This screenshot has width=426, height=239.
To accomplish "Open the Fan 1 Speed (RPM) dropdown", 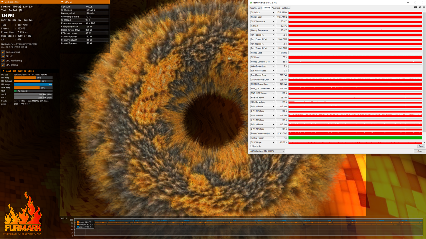I will [273, 39].
